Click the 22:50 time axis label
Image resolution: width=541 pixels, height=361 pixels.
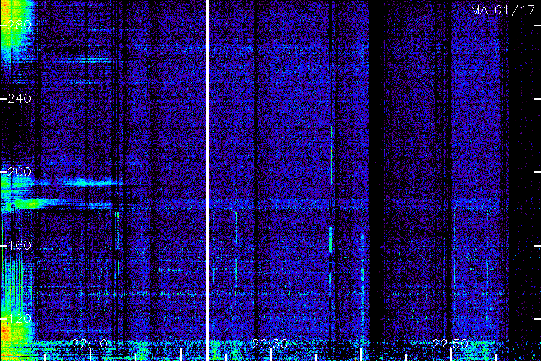click(x=450, y=344)
